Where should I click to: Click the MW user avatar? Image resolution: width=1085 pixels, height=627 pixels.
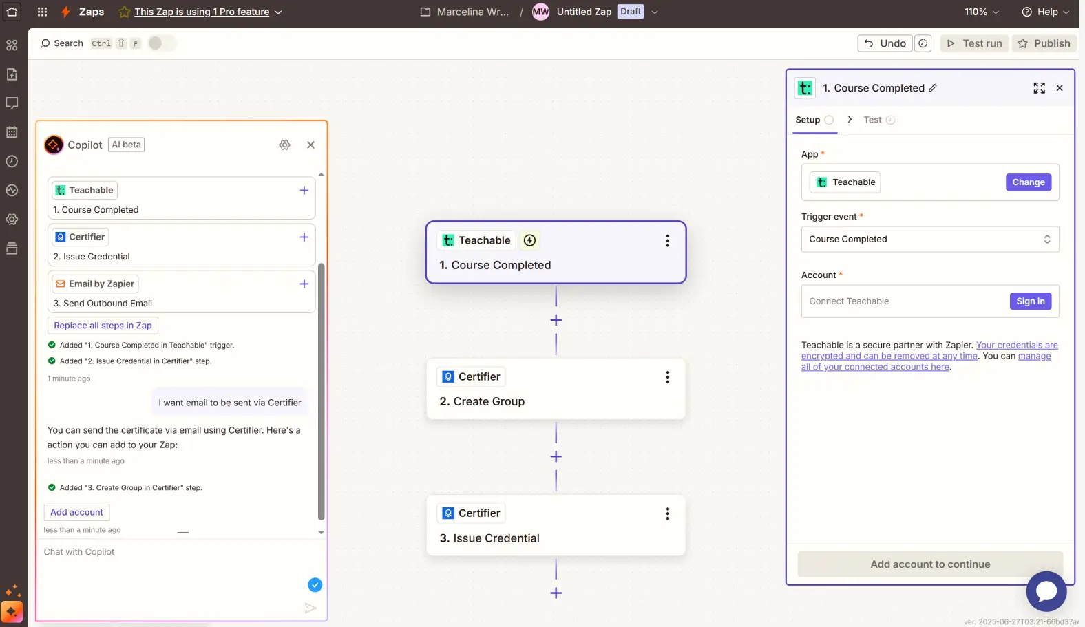pos(540,12)
